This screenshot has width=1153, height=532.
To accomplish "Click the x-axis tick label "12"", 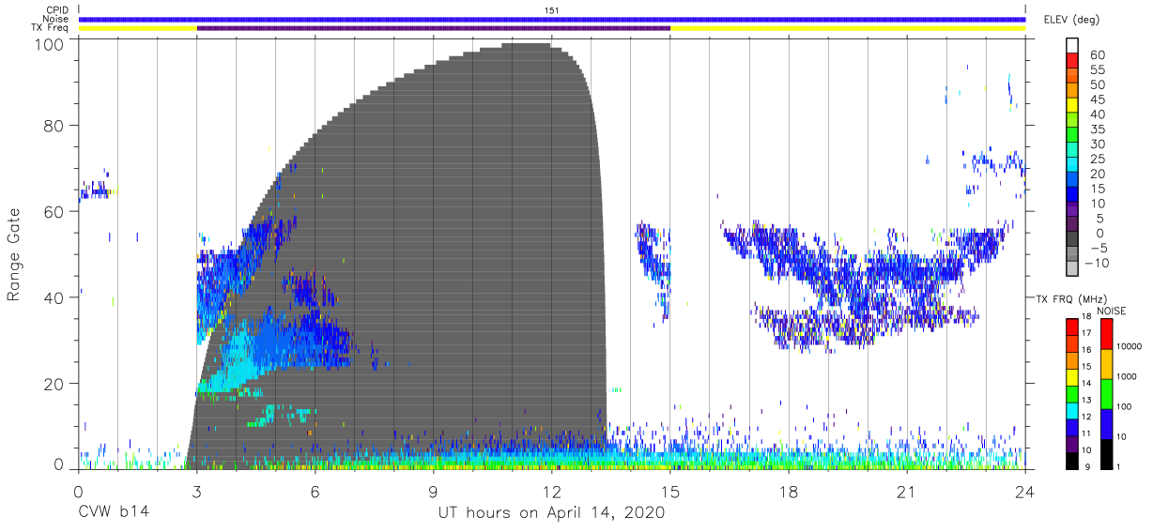I will click(552, 492).
